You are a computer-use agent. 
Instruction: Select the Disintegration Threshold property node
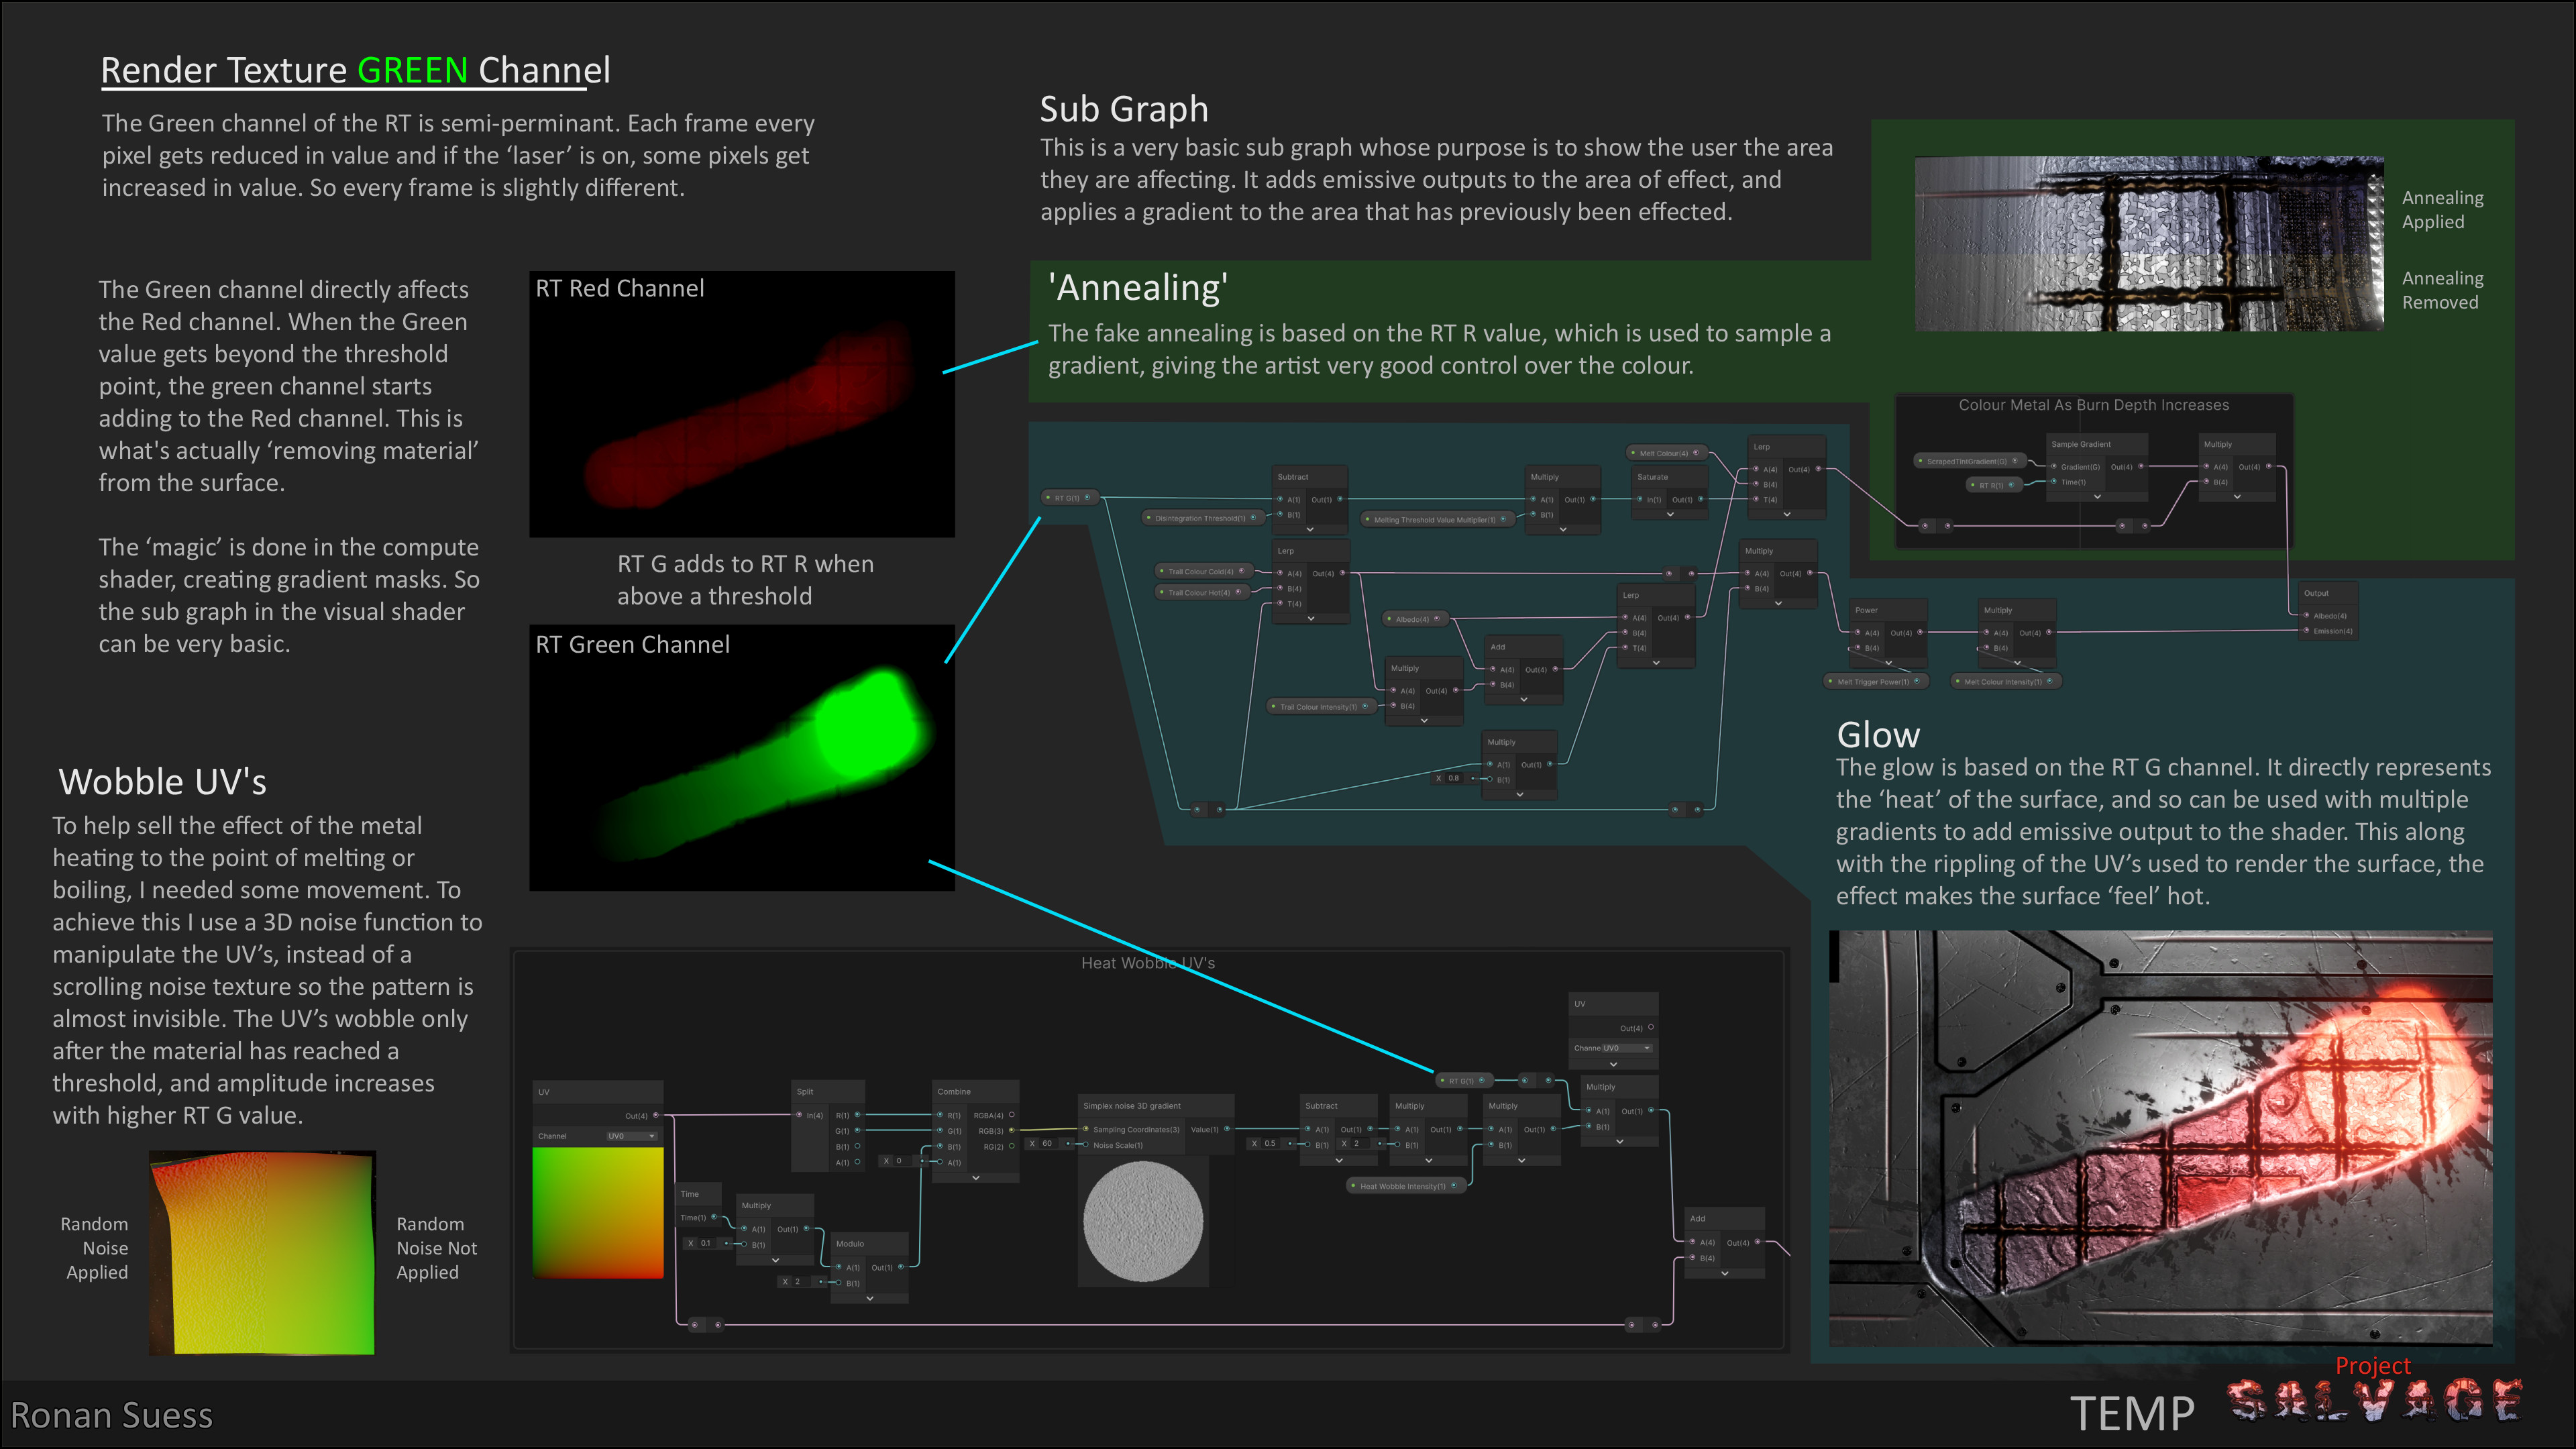pos(1200,519)
